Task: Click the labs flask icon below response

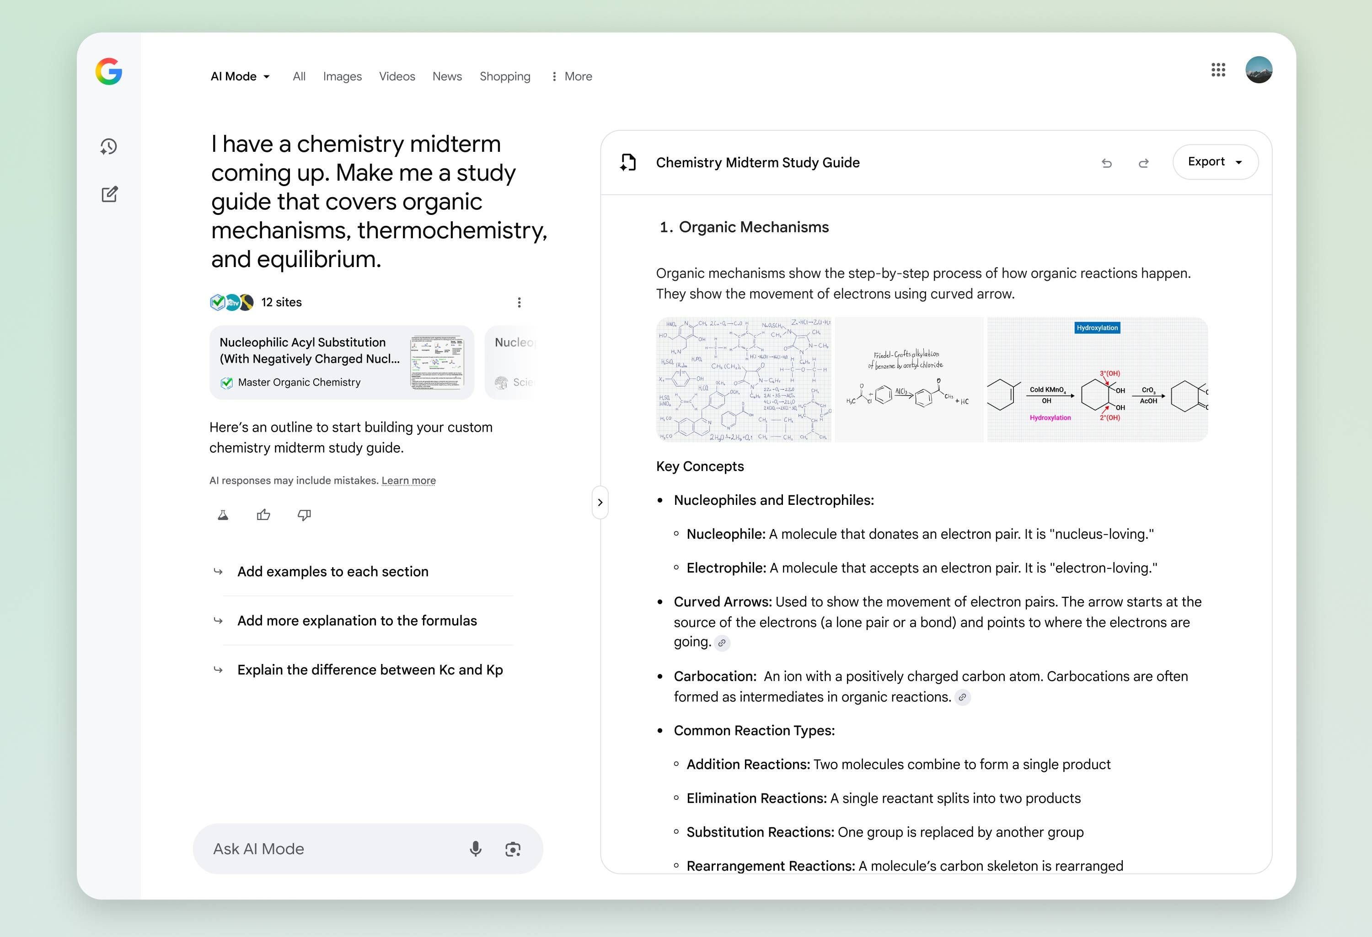Action: (x=223, y=515)
